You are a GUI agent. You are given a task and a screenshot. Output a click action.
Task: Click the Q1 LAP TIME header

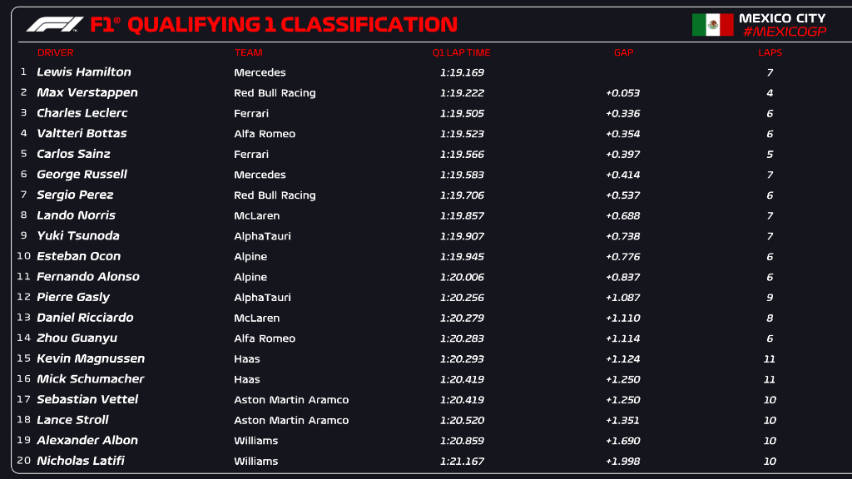click(x=461, y=52)
